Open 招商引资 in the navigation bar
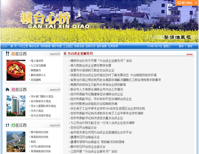 [90, 46]
